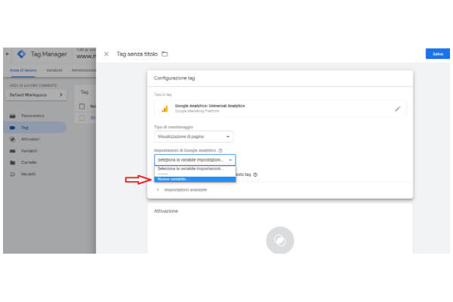453x302 pixels.
Task: Select the Google Analytics: Universal Analytics tag type
Action: 280,109
